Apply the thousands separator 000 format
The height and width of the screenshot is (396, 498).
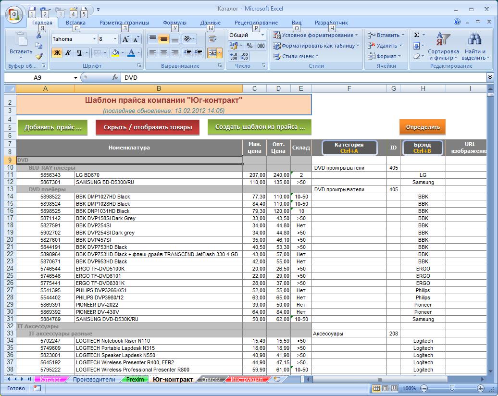pyautogui.click(x=261, y=46)
